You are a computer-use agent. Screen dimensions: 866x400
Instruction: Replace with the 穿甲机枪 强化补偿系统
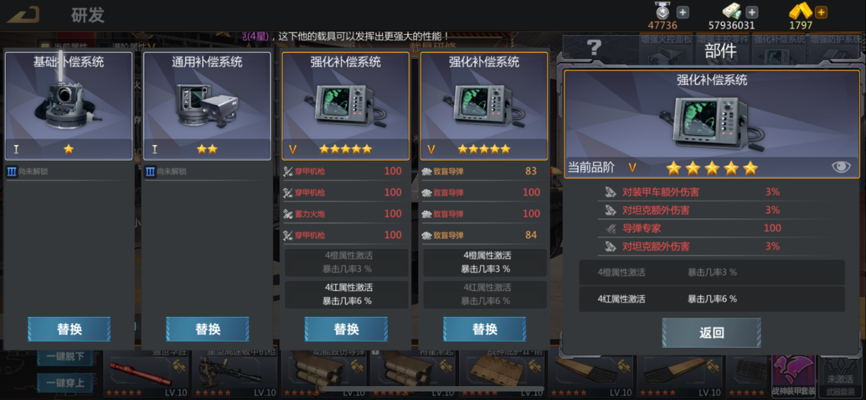tap(346, 329)
